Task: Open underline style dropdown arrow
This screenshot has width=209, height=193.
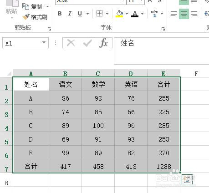Action: (87, 14)
